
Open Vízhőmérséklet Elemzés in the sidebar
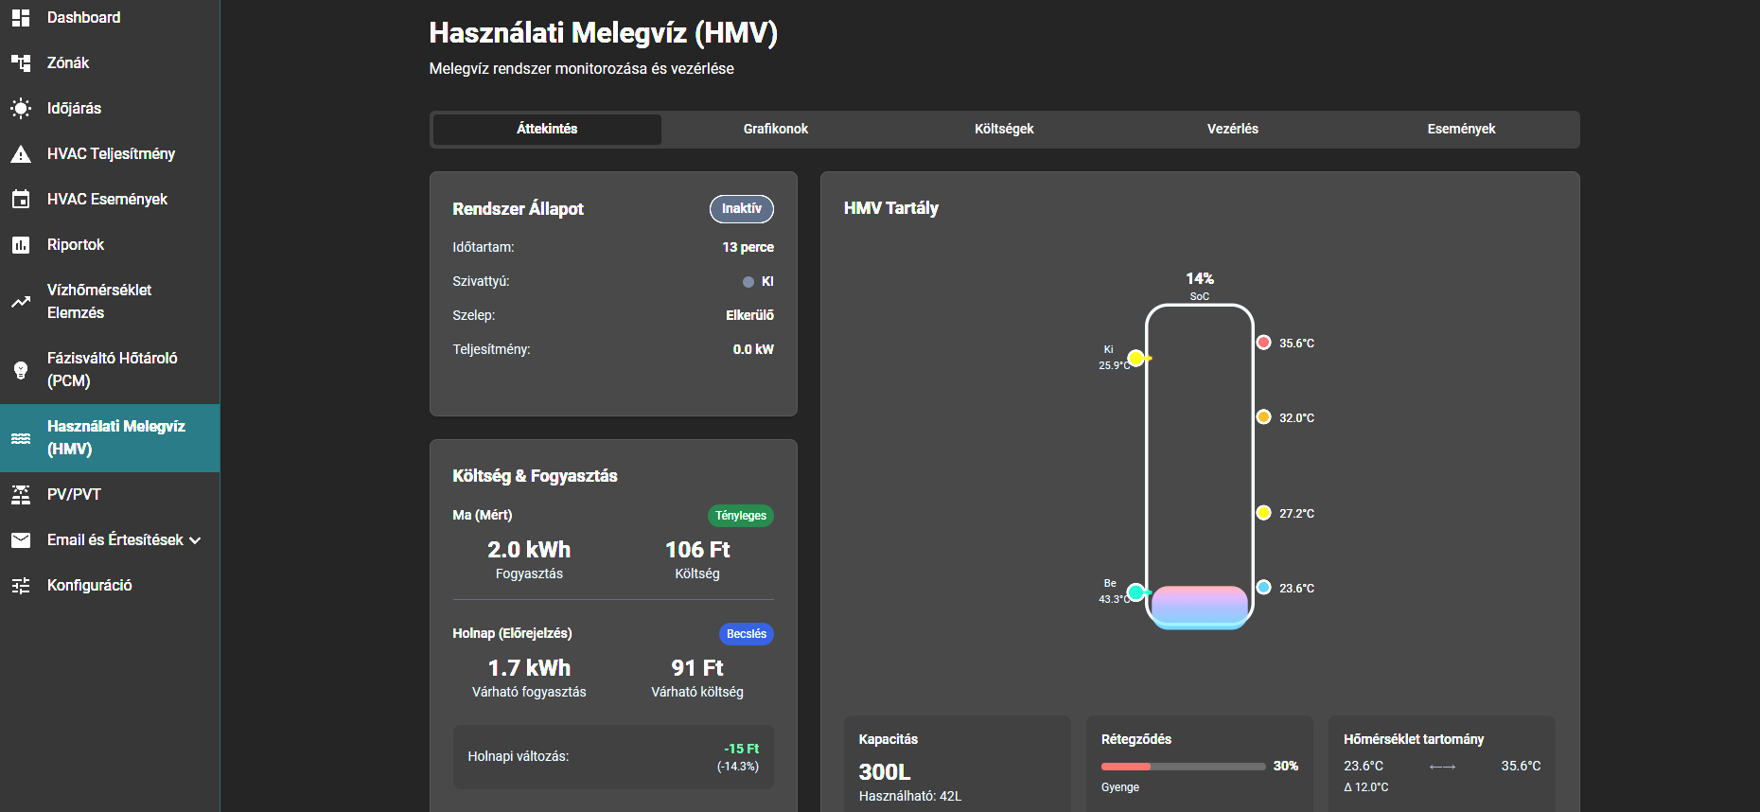click(99, 301)
